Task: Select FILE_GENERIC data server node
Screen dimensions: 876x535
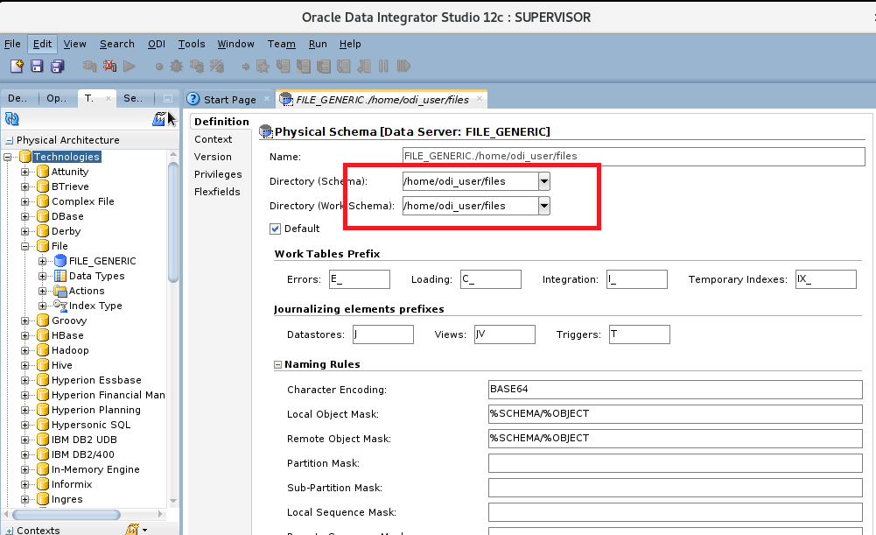Action: click(x=102, y=261)
